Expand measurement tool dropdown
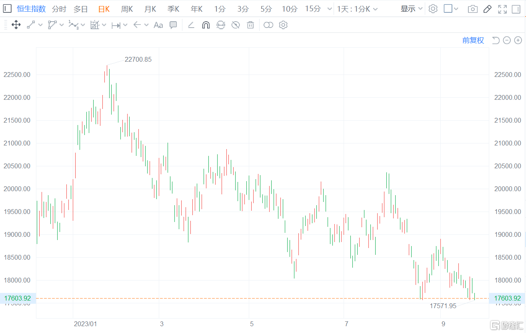This screenshot has height=333, width=526. 104,25
